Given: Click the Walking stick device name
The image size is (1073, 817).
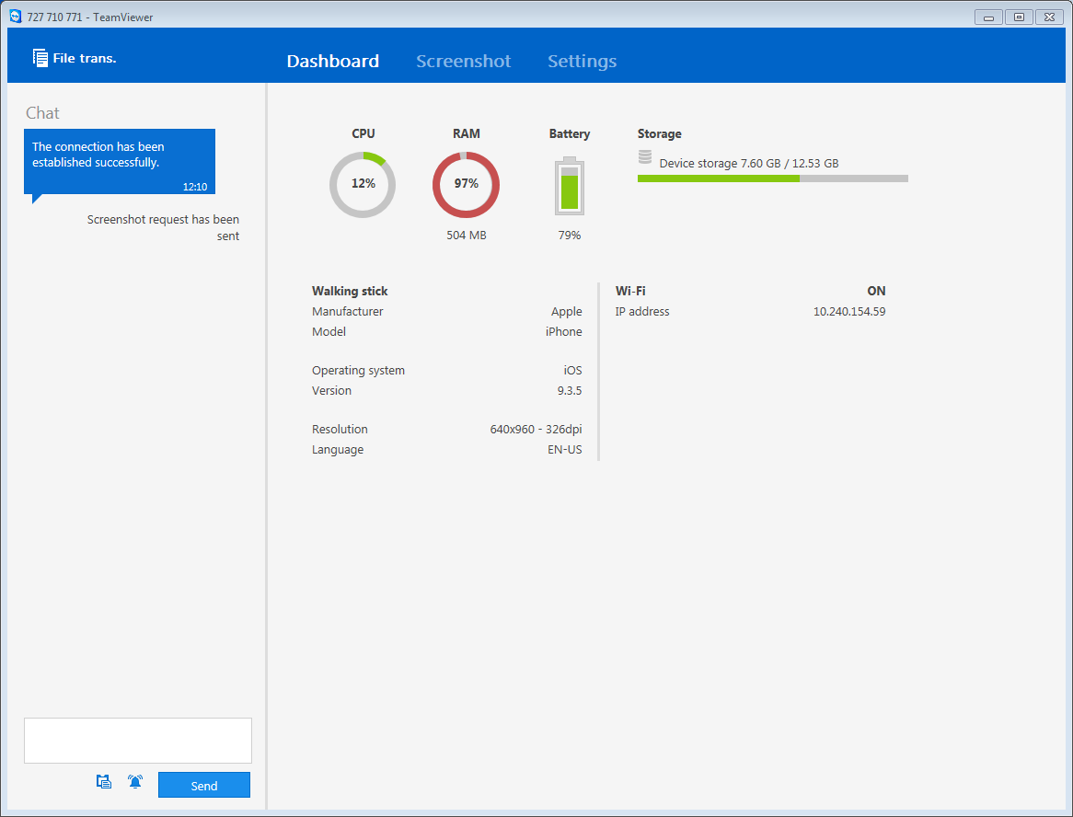Looking at the screenshot, I should 350,291.
